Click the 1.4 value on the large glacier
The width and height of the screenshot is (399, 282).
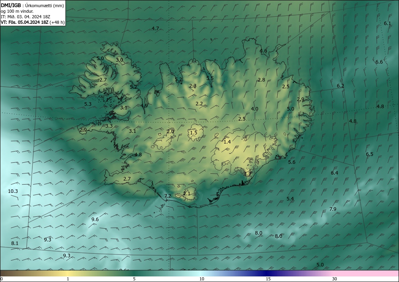tap(227, 142)
